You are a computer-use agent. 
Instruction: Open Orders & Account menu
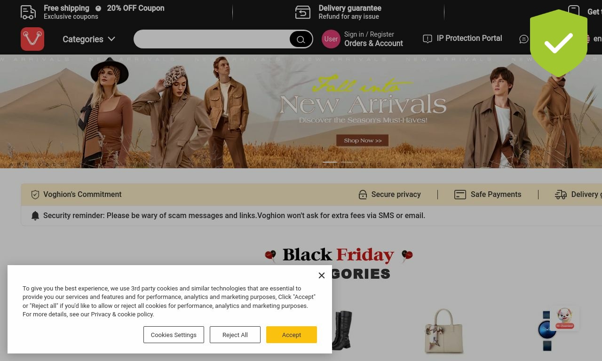(x=373, y=43)
